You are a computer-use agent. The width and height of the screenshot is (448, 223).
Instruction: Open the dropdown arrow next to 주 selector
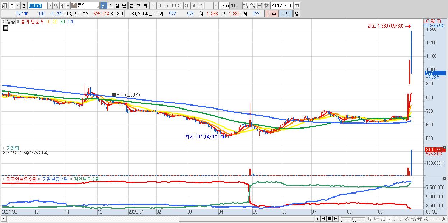[x=18, y=5]
